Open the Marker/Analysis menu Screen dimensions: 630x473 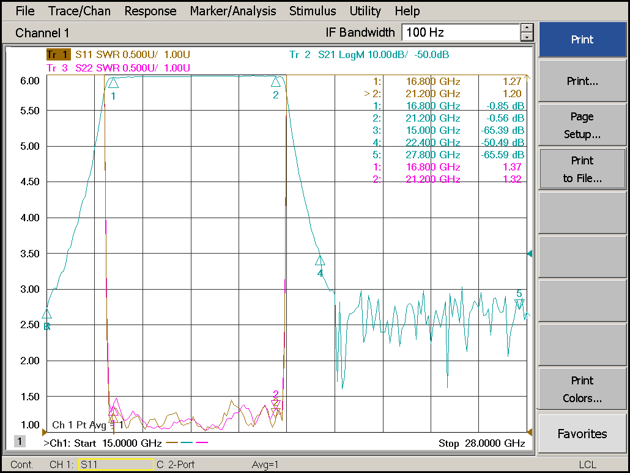pyautogui.click(x=232, y=11)
